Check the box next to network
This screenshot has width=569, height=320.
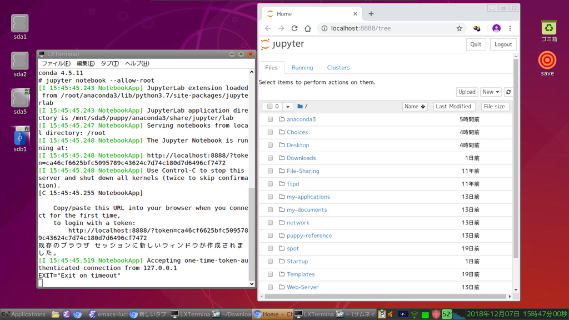pos(271,223)
